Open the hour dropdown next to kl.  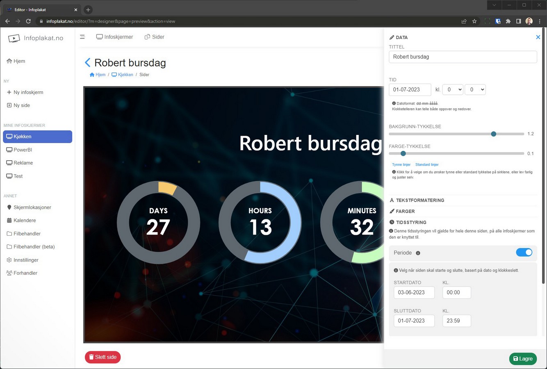coord(453,89)
